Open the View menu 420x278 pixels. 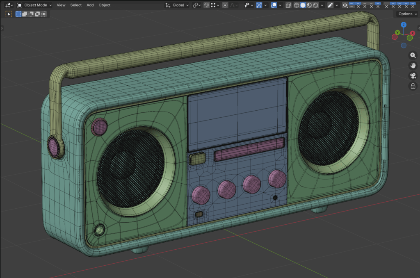point(61,5)
